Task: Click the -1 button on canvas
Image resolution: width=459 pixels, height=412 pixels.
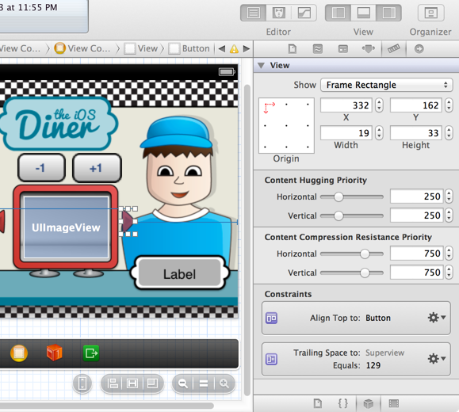Action: pos(41,168)
